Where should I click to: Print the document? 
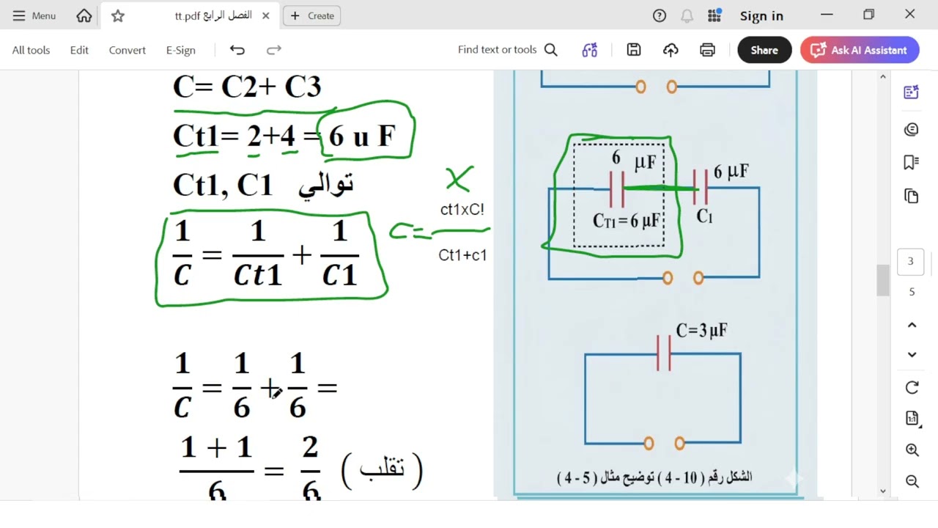(x=707, y=50)
